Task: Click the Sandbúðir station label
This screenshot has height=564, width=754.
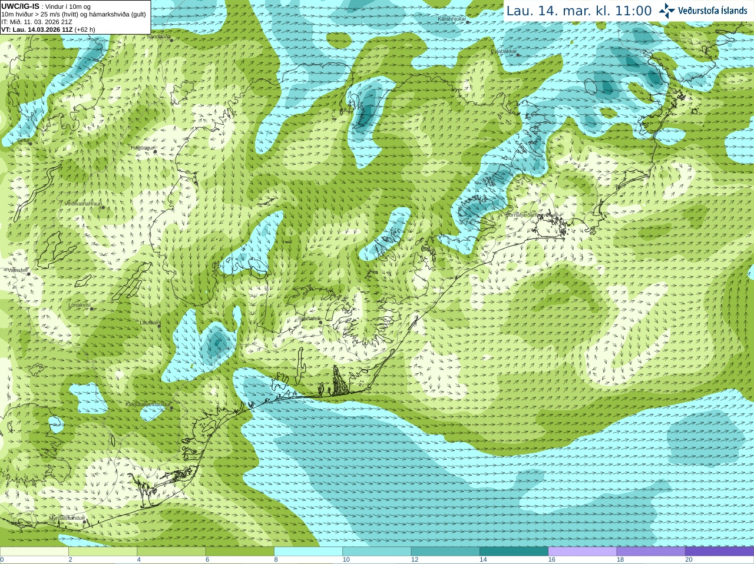Action: pos(158,37)
